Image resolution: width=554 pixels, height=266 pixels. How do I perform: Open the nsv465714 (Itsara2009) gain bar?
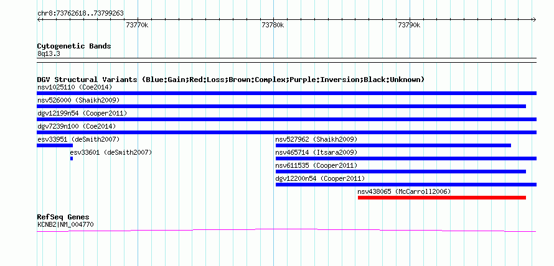[406, 158]
